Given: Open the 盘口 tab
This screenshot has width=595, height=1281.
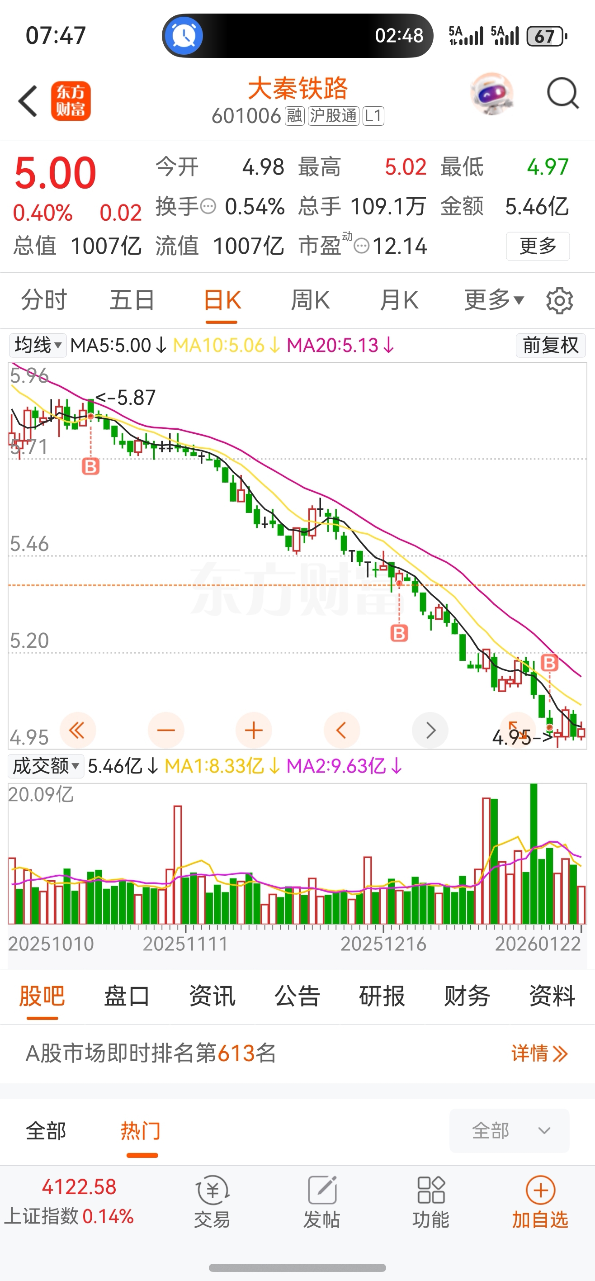Looking at the screenshot, I should pos(127,996).
